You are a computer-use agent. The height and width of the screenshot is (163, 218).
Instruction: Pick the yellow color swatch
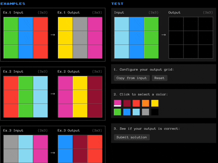click(155, 103)
